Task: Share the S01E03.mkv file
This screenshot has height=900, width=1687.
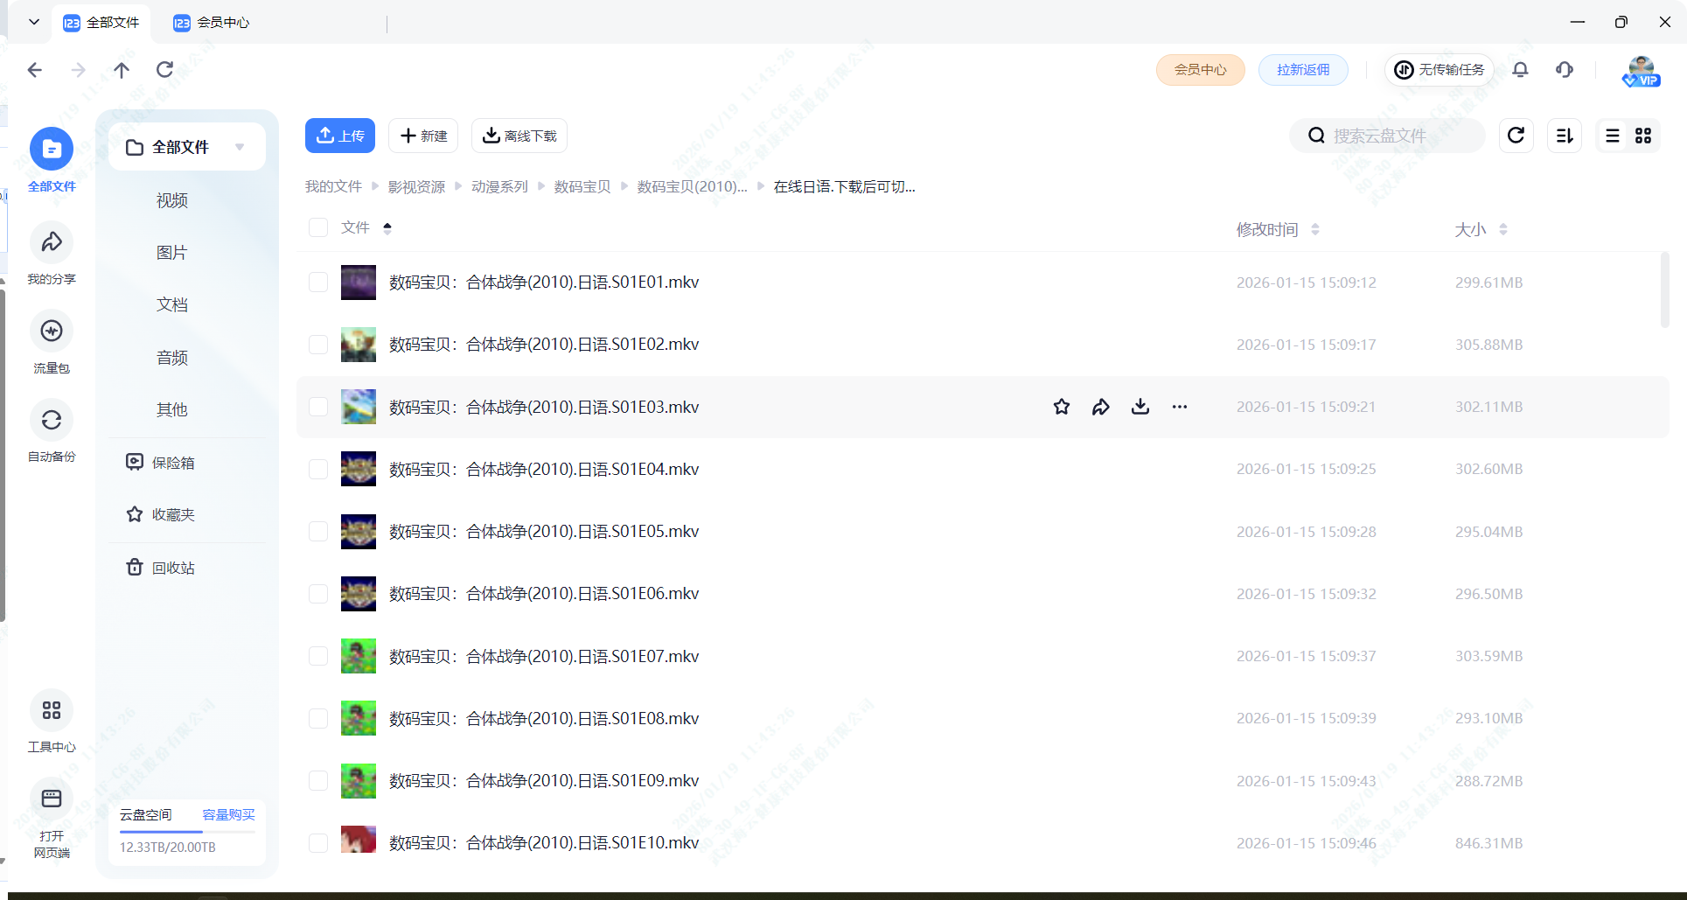Action: click(1101, 407)
